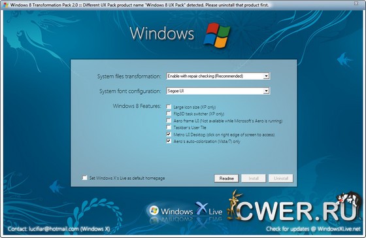
Task: Click the System font configuration label
Action: (x=130, y=91)
